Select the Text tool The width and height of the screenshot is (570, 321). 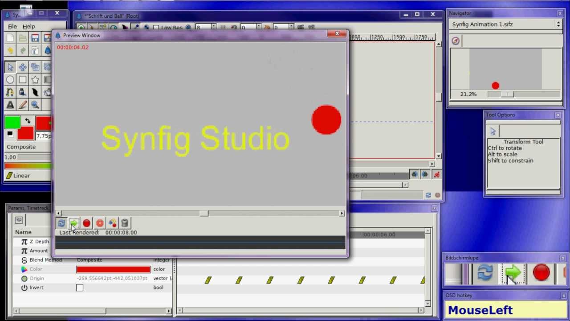tap(10, 105)
